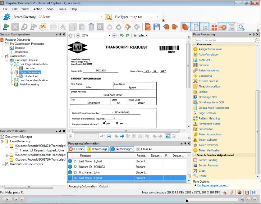Open the Action menu
This screenshot has width=261, height=204.
pos(38,9)
